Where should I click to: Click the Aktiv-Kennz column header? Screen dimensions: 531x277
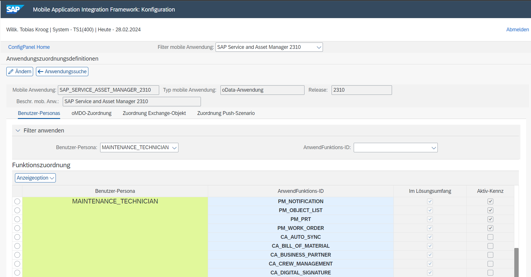point(490,191)
